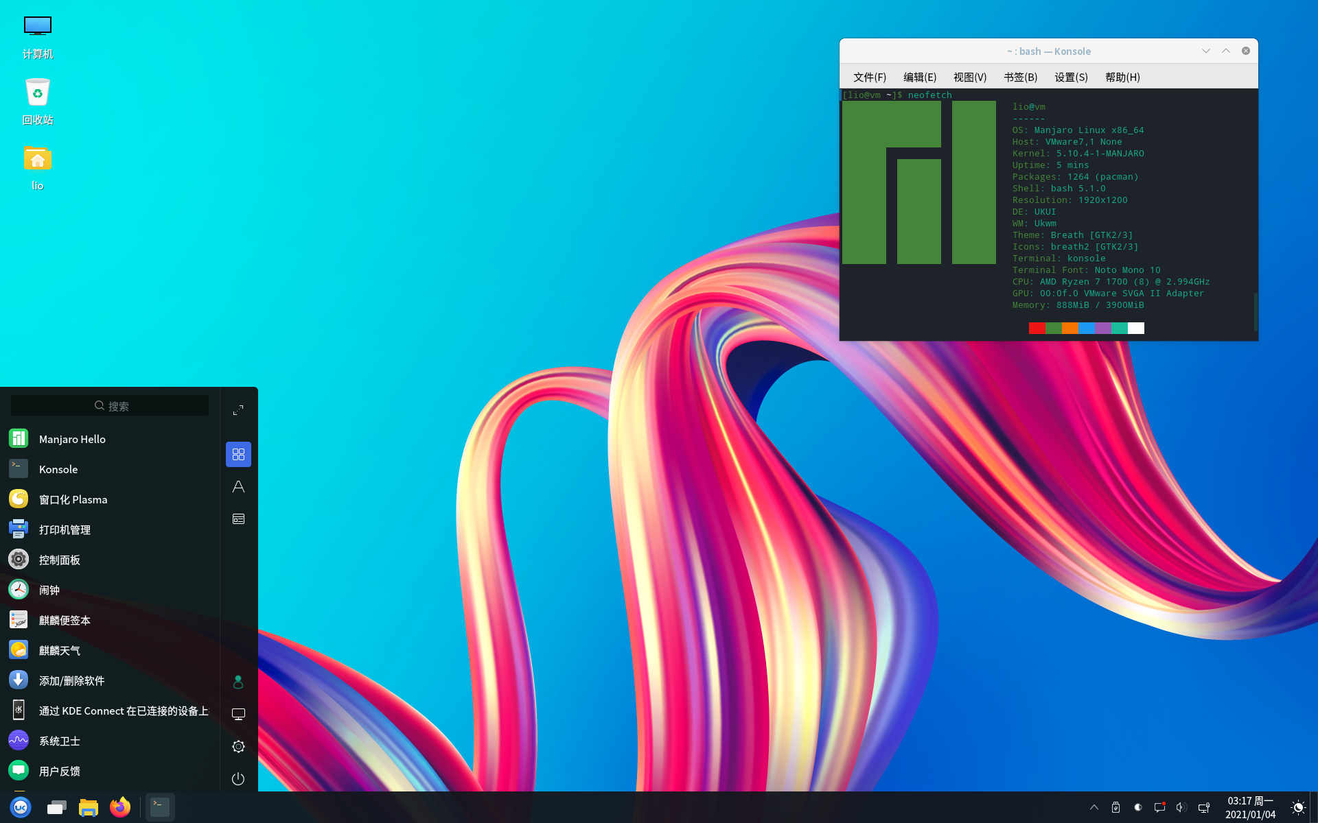Open 麒麟天气 weather app
The height and width of the screenshot is (823, 1318).
click(x=60, y=650)
